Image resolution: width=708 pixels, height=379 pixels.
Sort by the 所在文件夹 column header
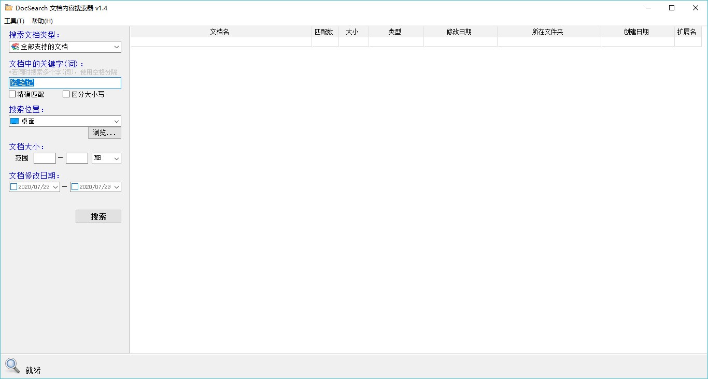[549, 32]
